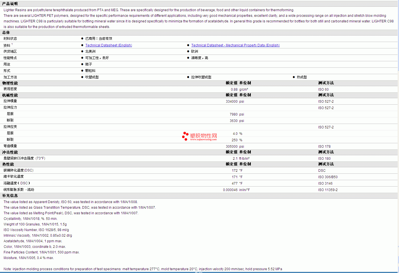Click the 4.0 yield strain value
Image resolution: width=399 pixels, height=273 pixels.
[235, 134]
